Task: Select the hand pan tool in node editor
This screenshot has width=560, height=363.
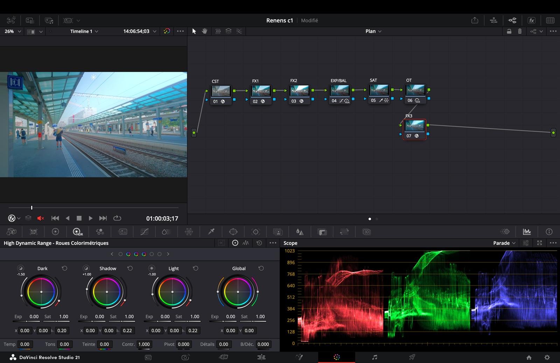Action: pyautogui.click(x=205, y=31)
